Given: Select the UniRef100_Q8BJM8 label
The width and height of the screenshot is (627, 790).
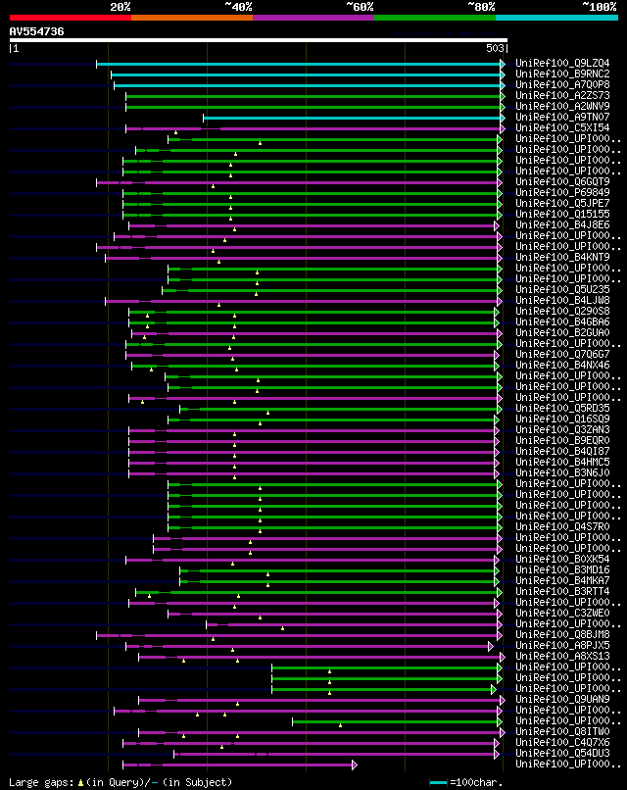Looking at the screenshot, I should (x=562, y=635).
